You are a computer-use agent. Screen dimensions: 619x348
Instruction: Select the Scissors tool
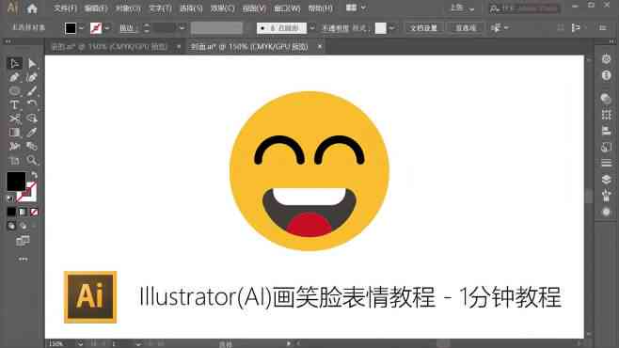click(14, 119)
